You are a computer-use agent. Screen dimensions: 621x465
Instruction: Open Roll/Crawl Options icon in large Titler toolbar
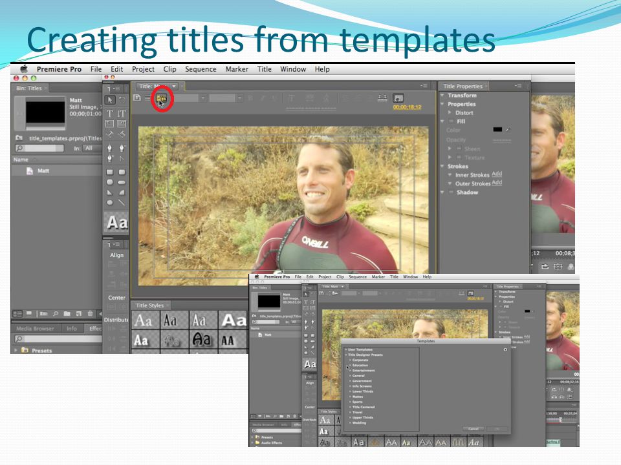point(147,98)
